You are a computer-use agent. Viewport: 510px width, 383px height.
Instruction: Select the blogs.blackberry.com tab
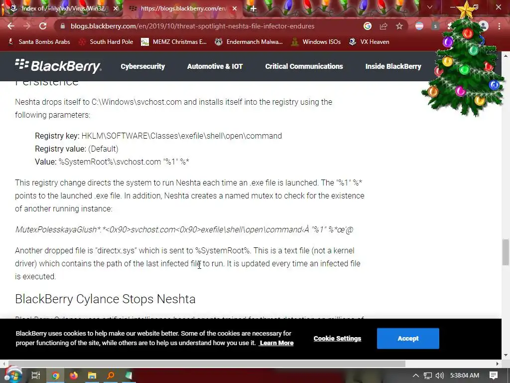coord(183,8)
